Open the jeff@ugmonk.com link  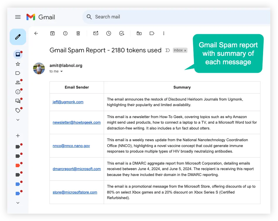(x=68, y=102)
